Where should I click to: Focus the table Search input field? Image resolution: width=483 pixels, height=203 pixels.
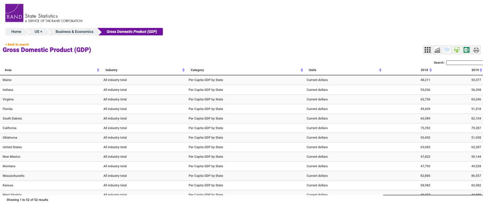coord(464,62)
